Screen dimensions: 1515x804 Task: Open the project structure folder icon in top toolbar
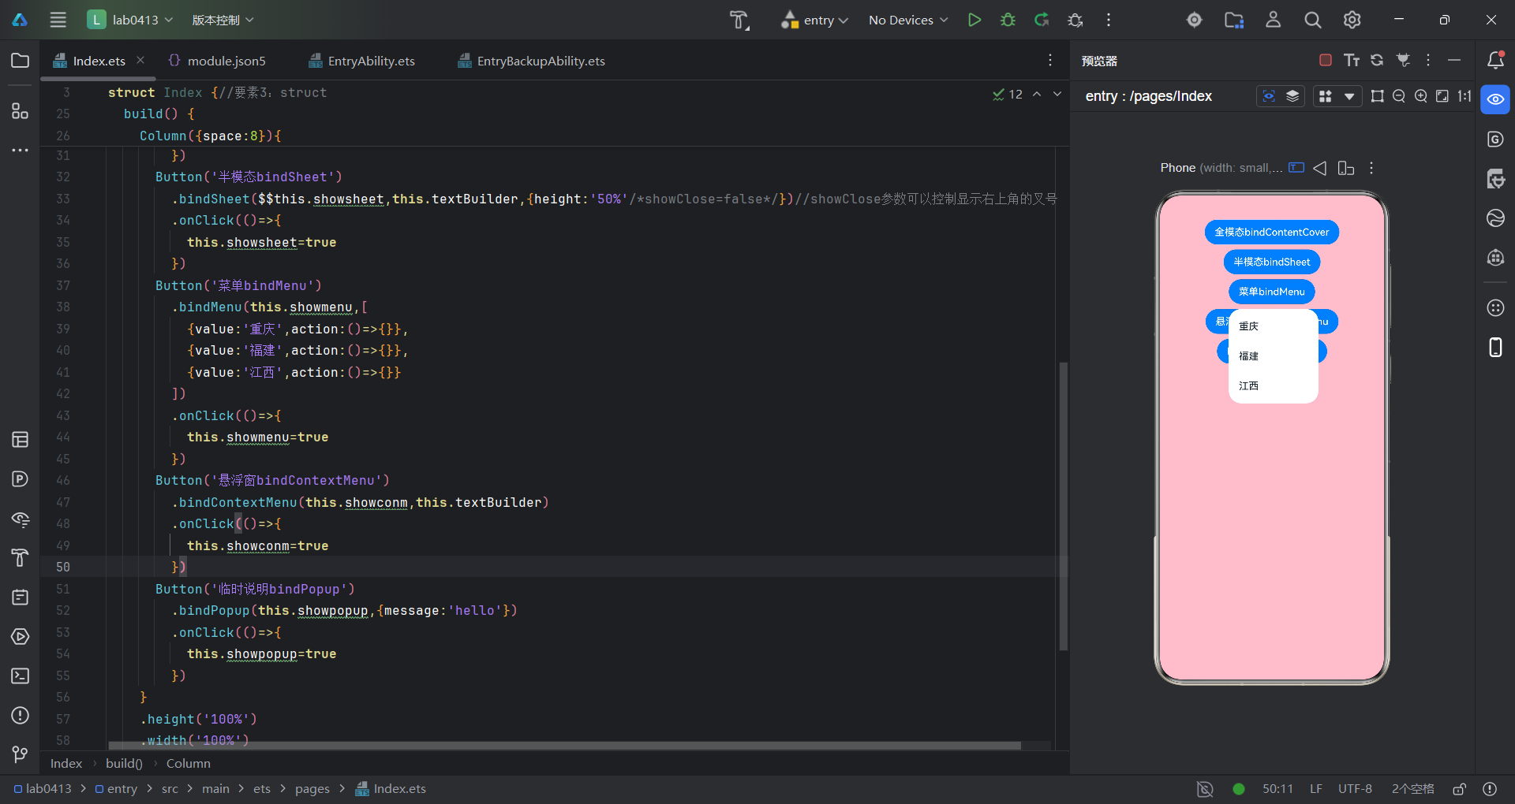coord(1234,20)
